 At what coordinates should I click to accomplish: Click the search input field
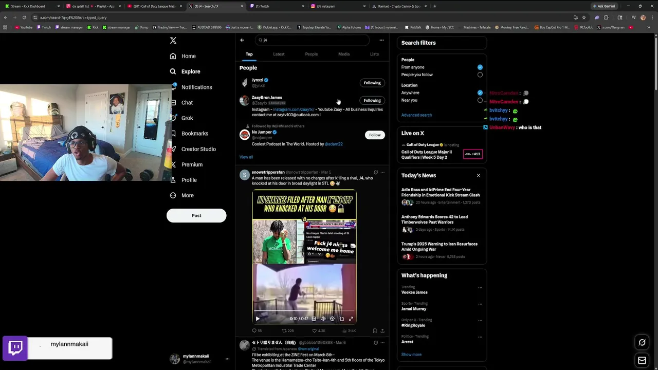coord(313,40)
